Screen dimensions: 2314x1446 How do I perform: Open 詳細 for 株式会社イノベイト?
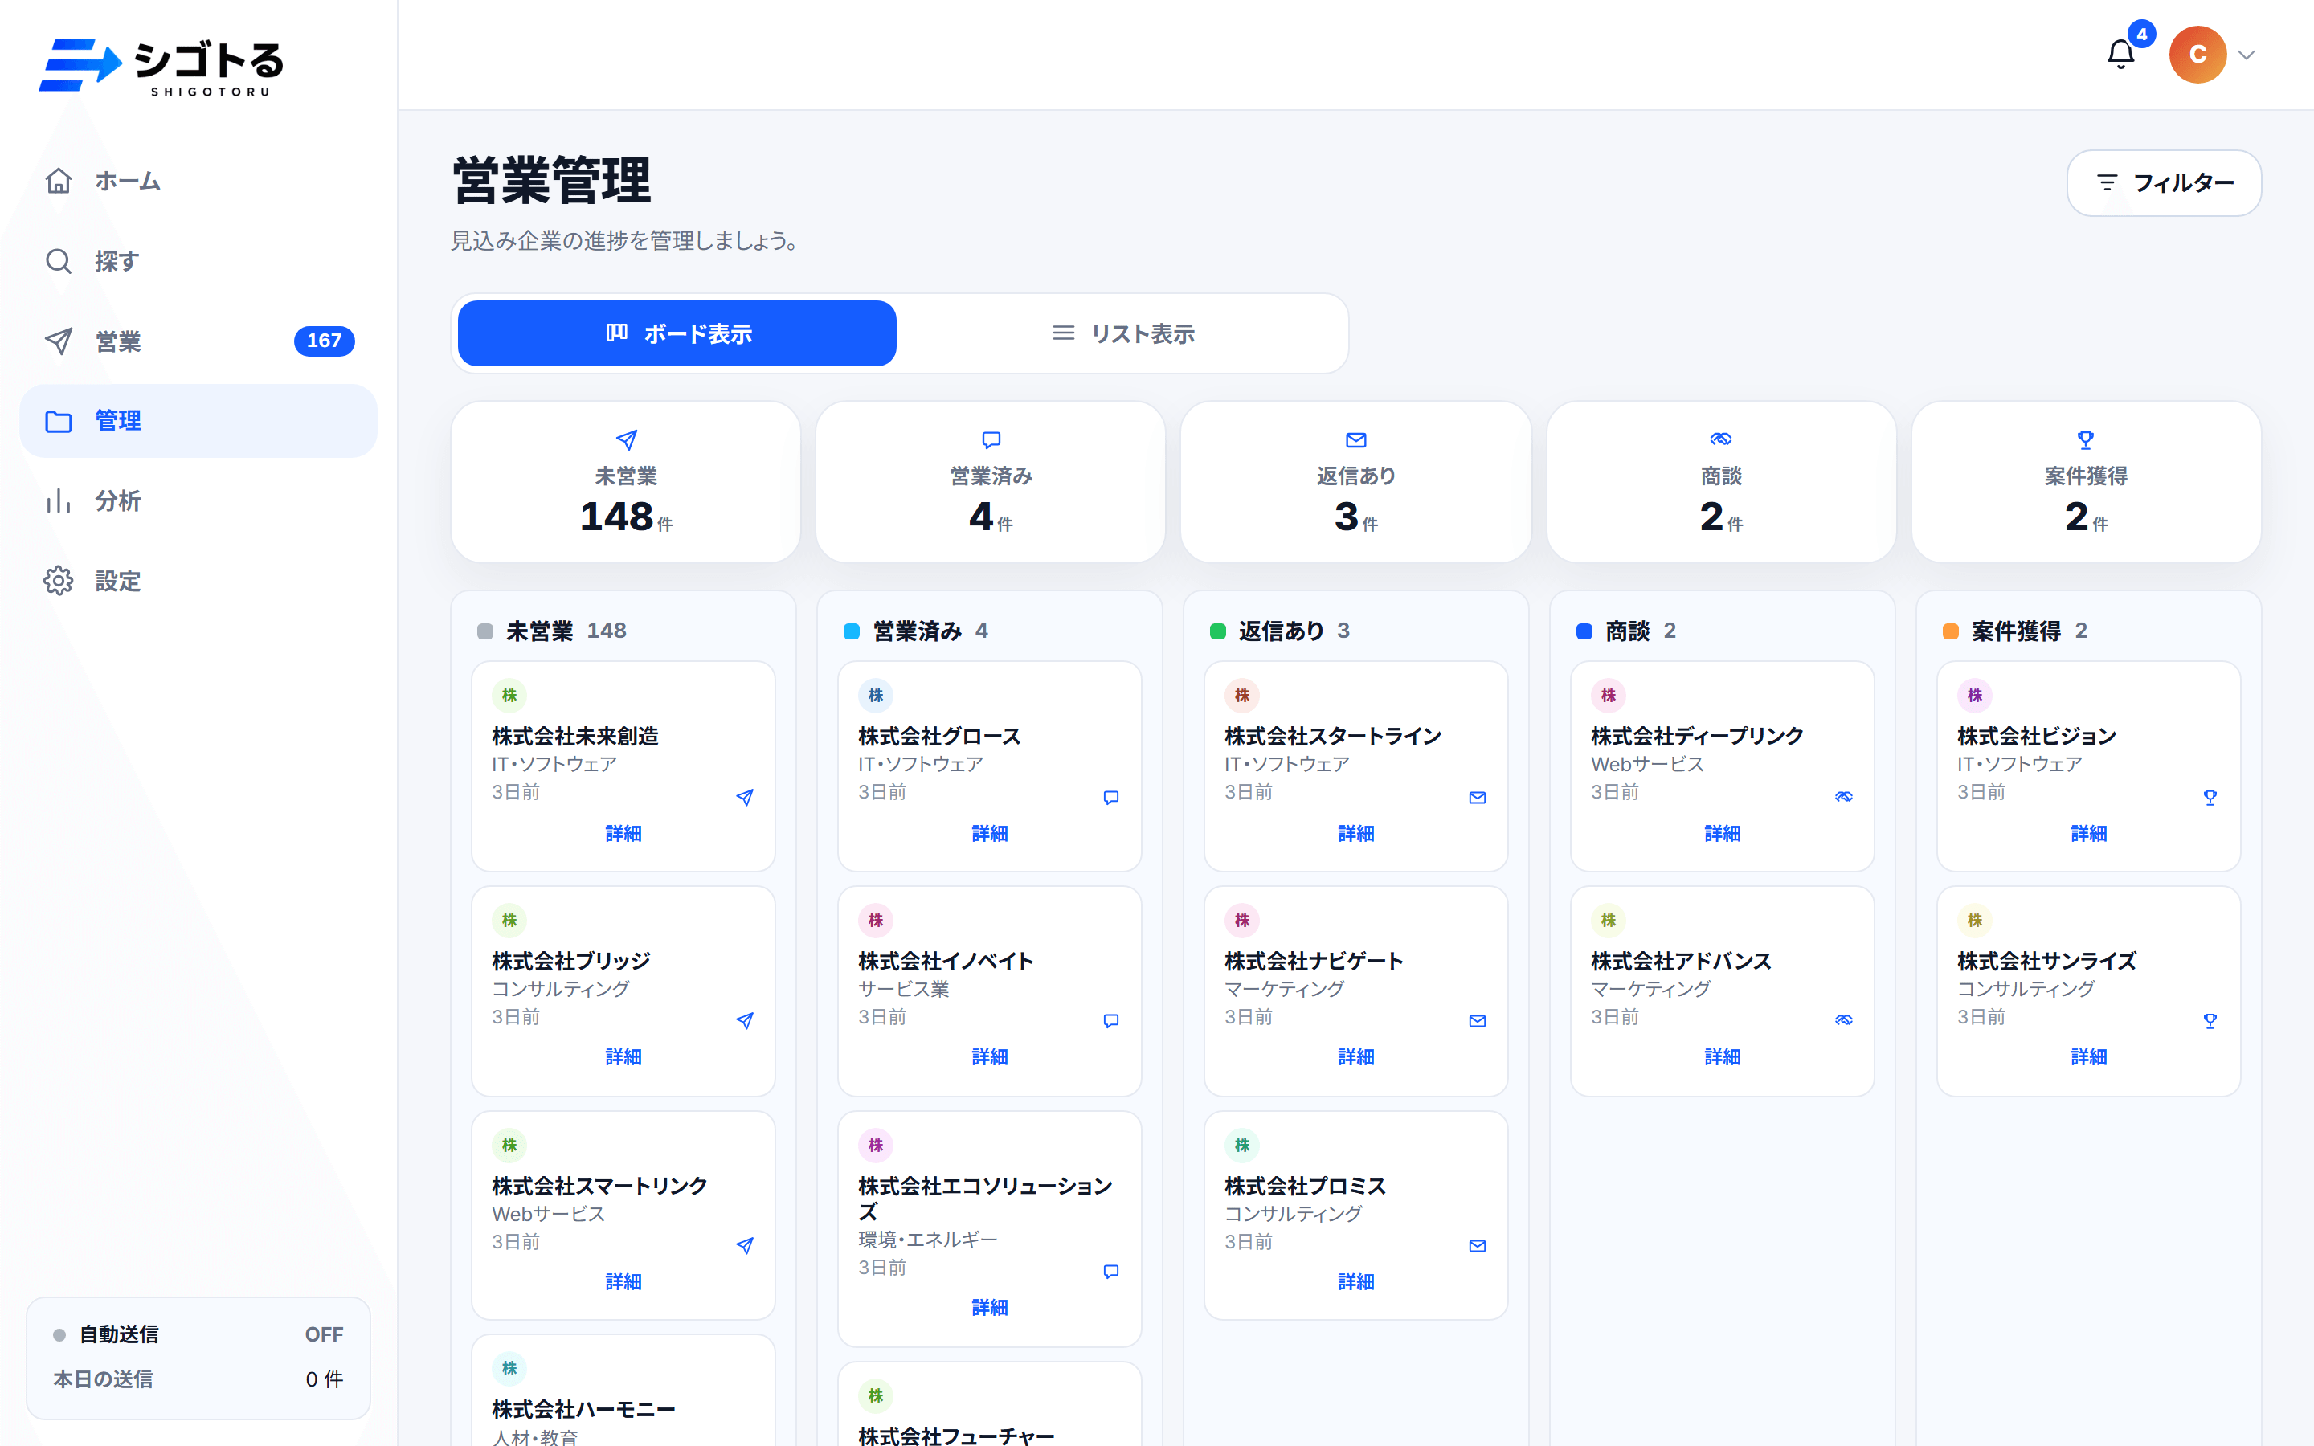pyautogui.click(x=990, y=1056)
